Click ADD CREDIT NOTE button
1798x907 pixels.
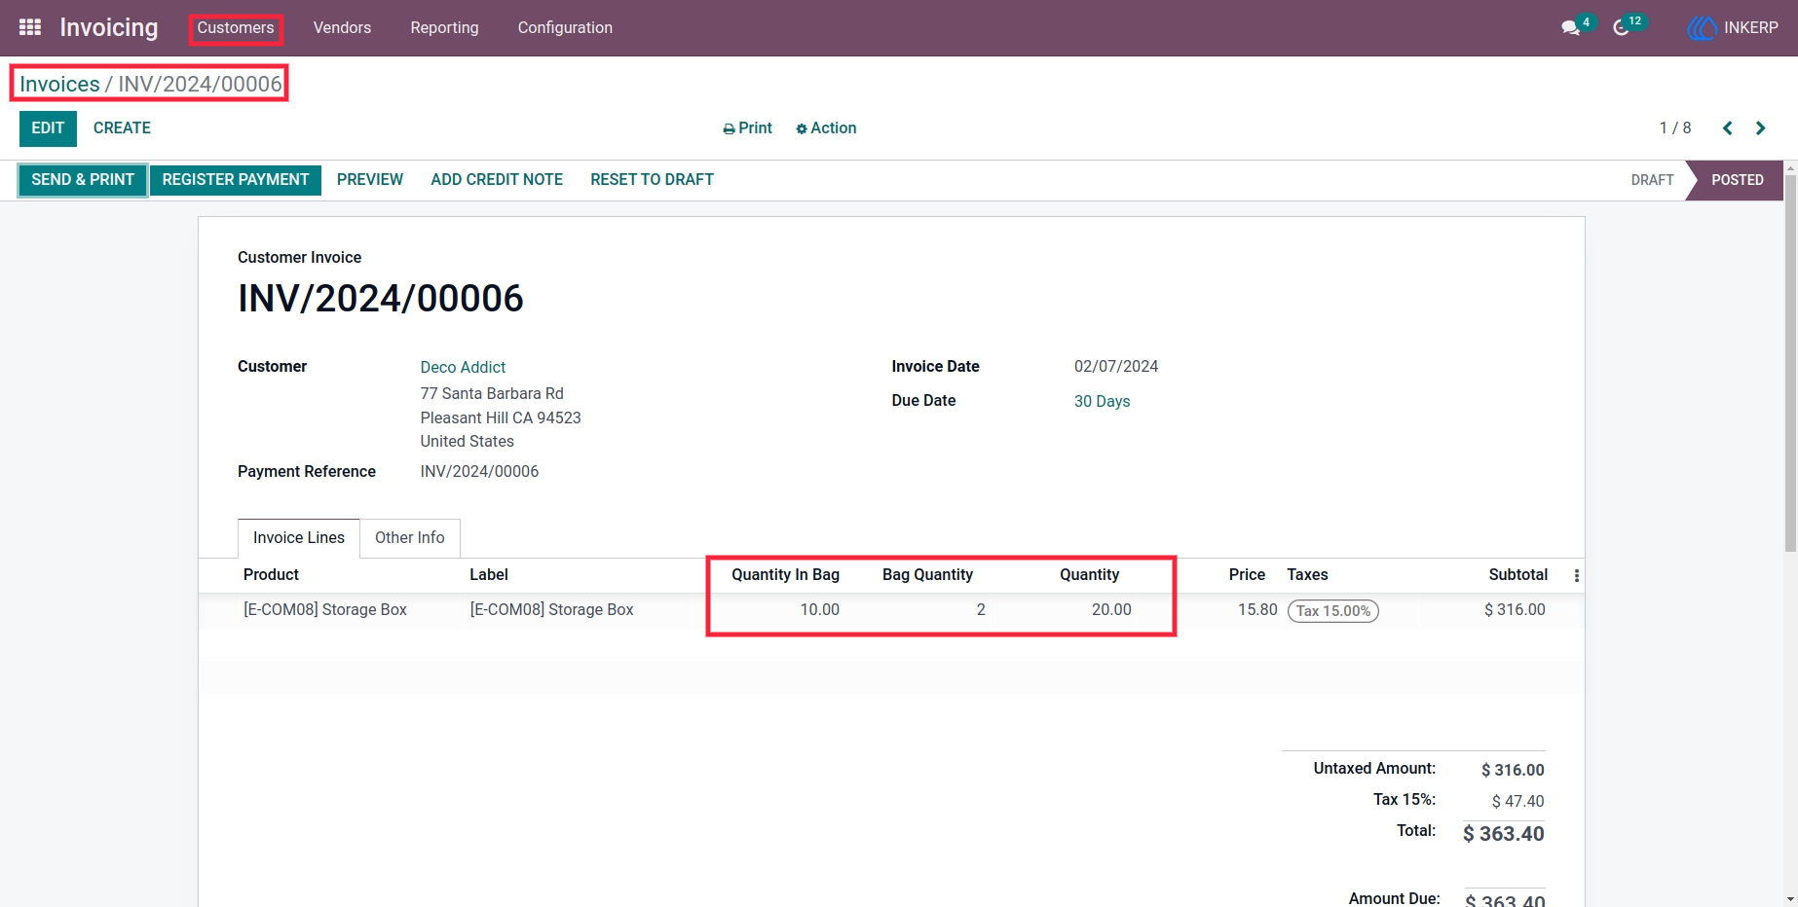tap(497, 180)
